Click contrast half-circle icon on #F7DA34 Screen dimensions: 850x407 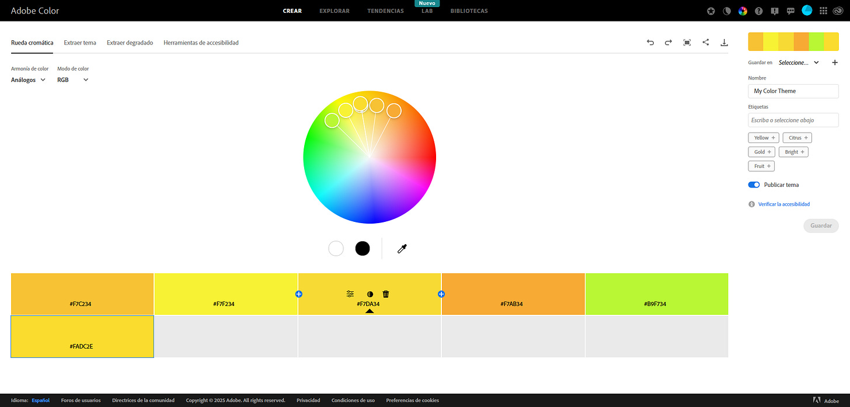point(370,294)
